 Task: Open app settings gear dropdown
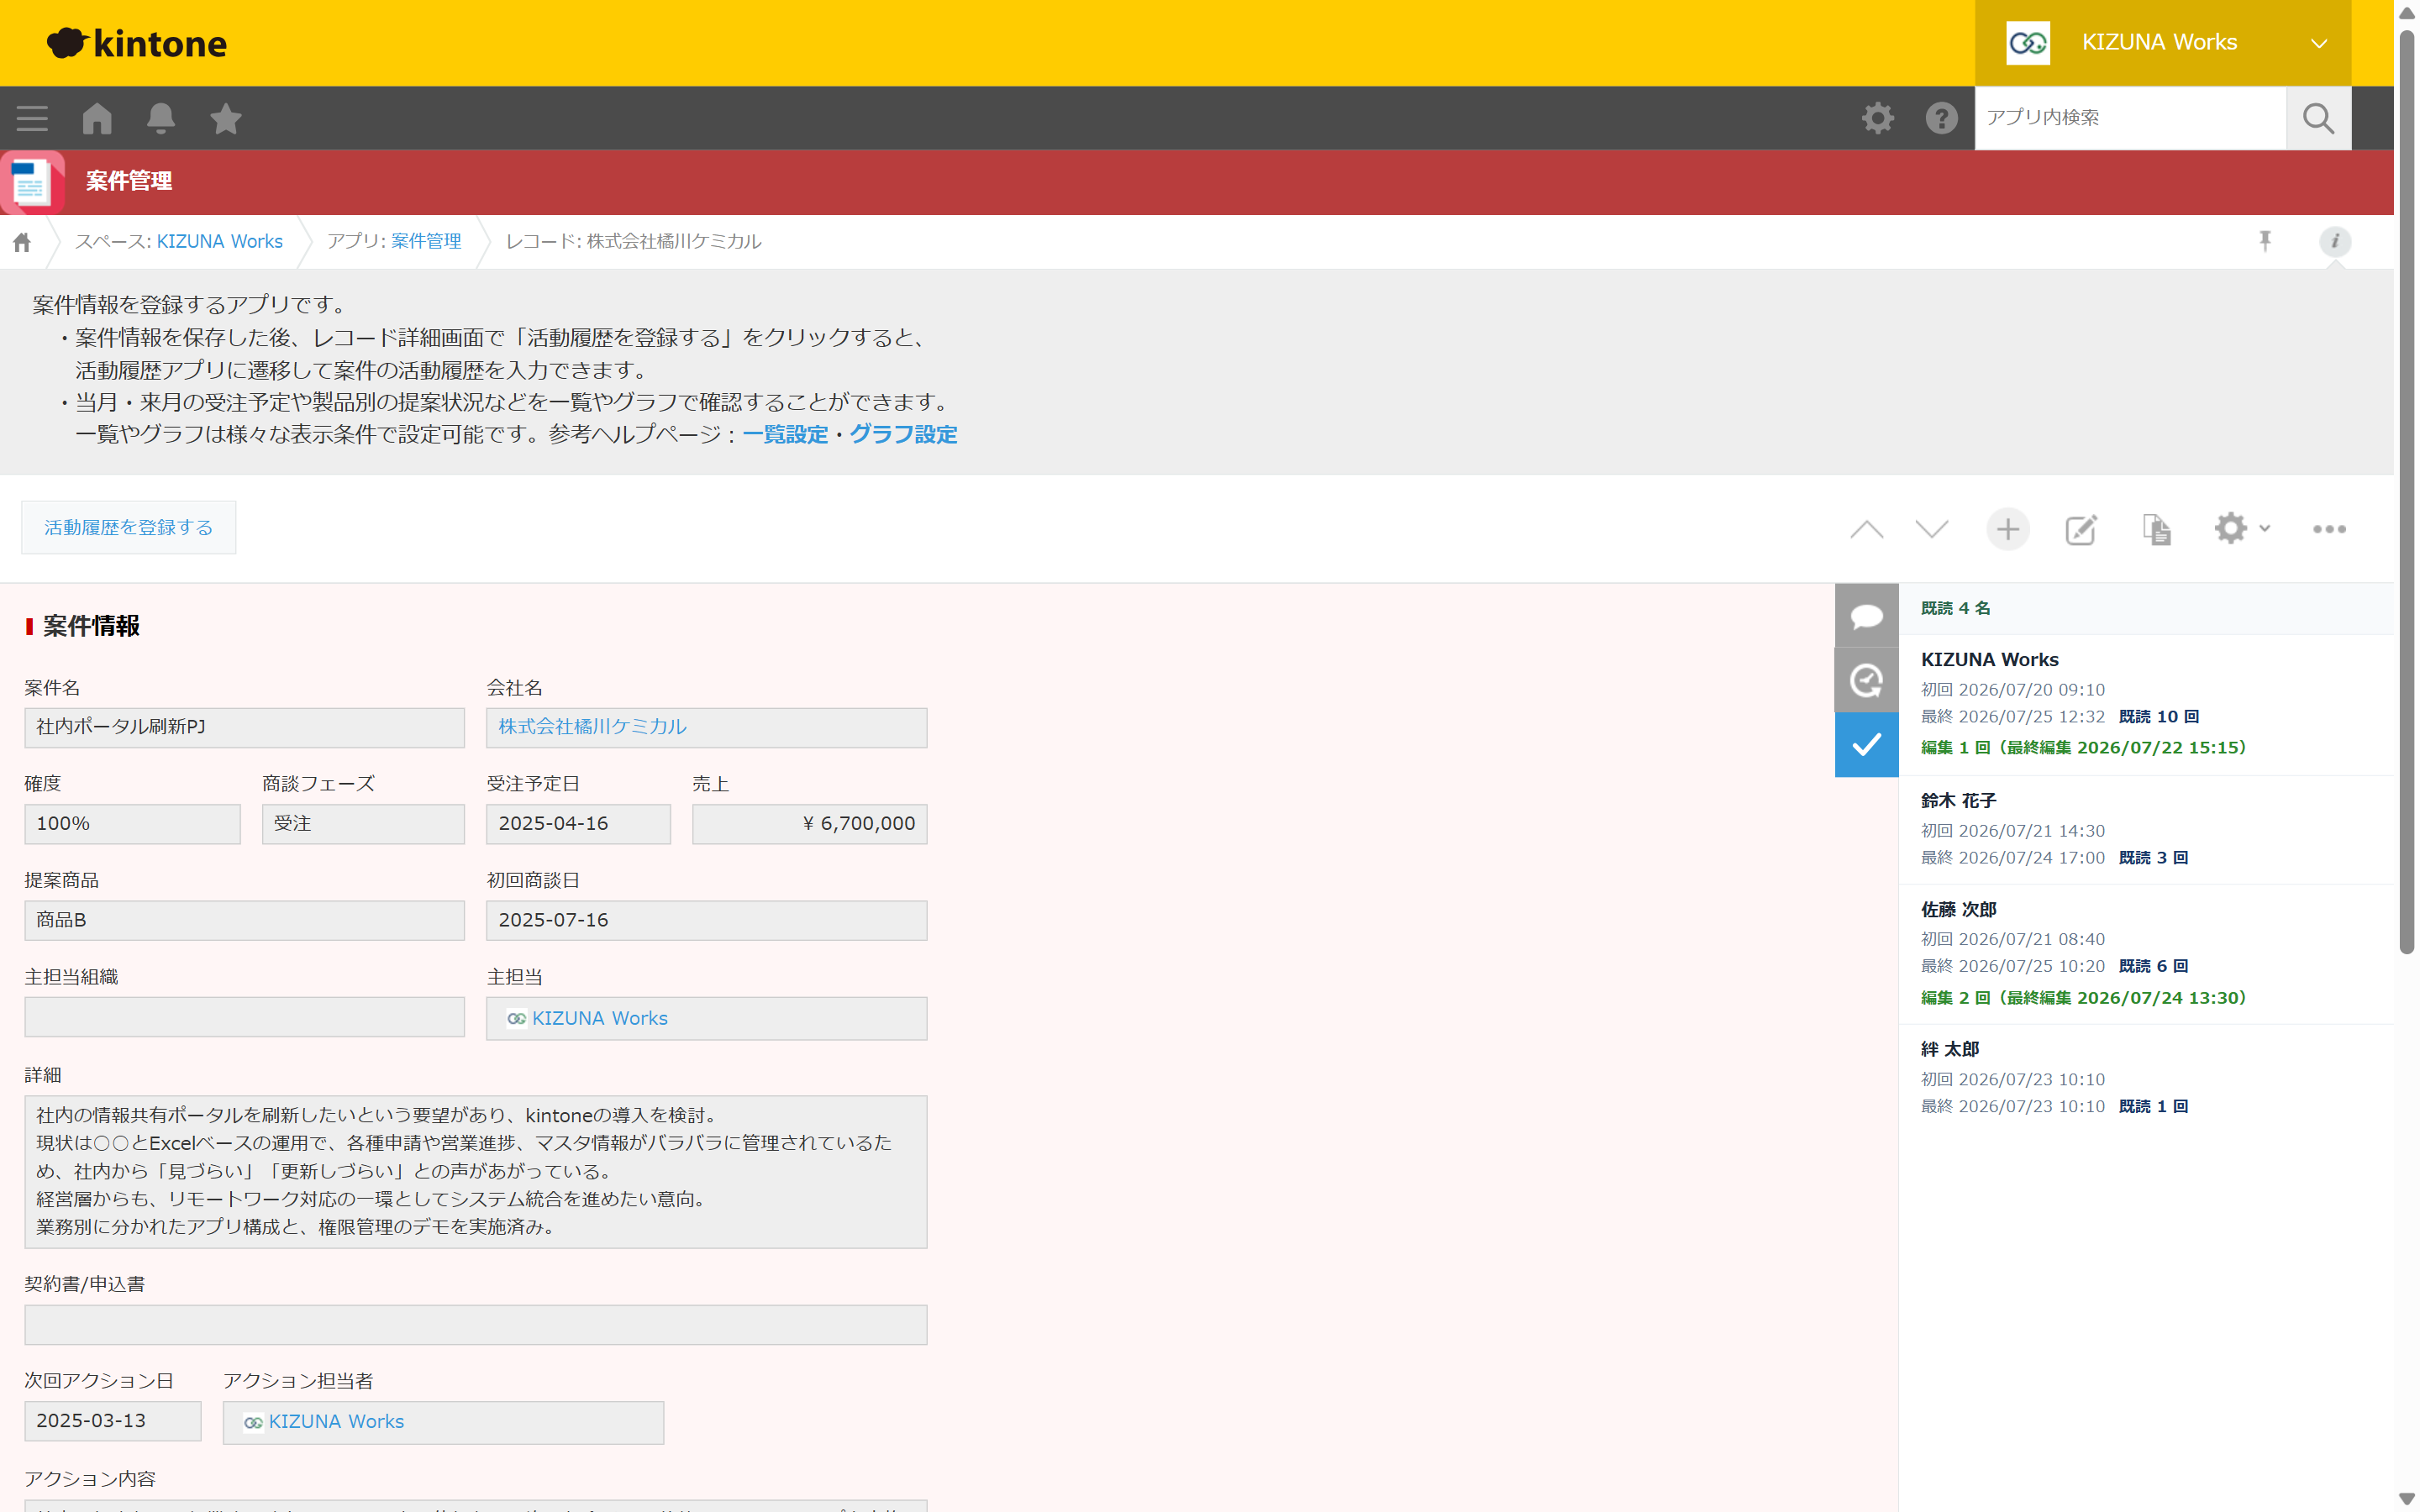[2241, 528]
